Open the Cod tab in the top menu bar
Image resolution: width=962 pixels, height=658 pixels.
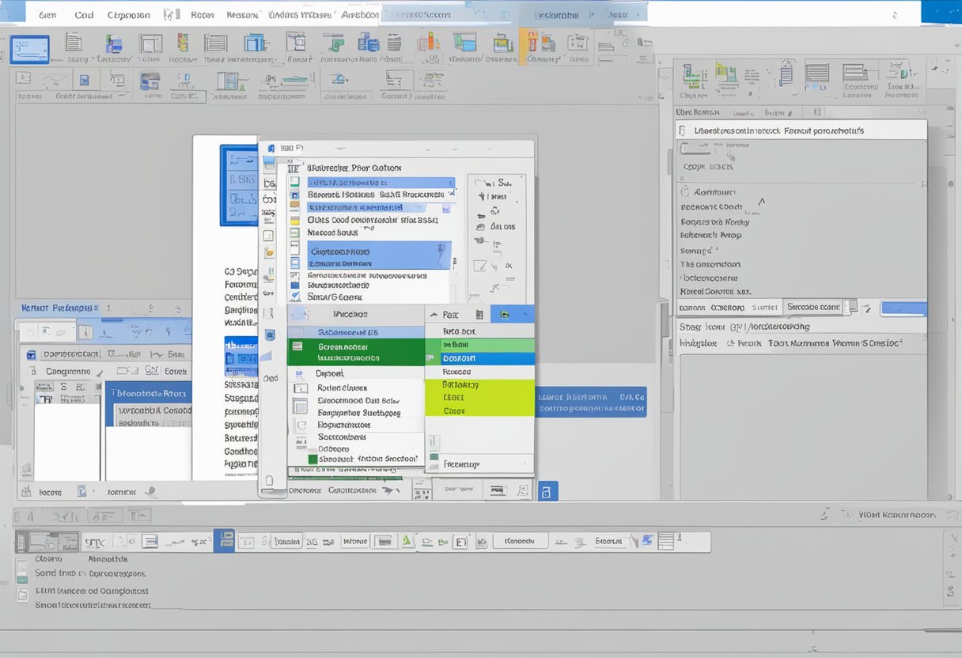point(83,15)
